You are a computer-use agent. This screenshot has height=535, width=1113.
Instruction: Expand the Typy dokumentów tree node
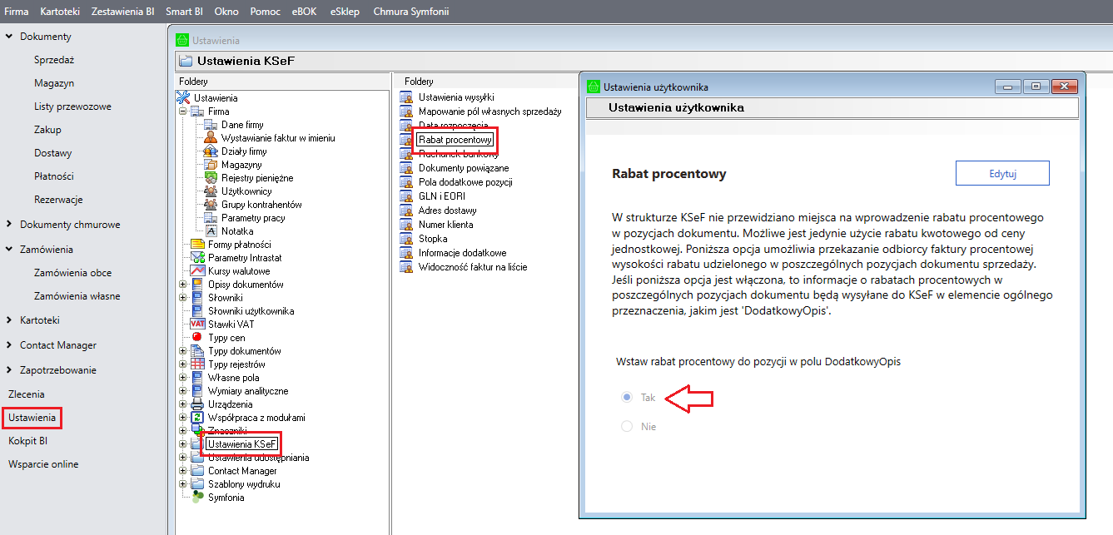click(x=183, y=351)
